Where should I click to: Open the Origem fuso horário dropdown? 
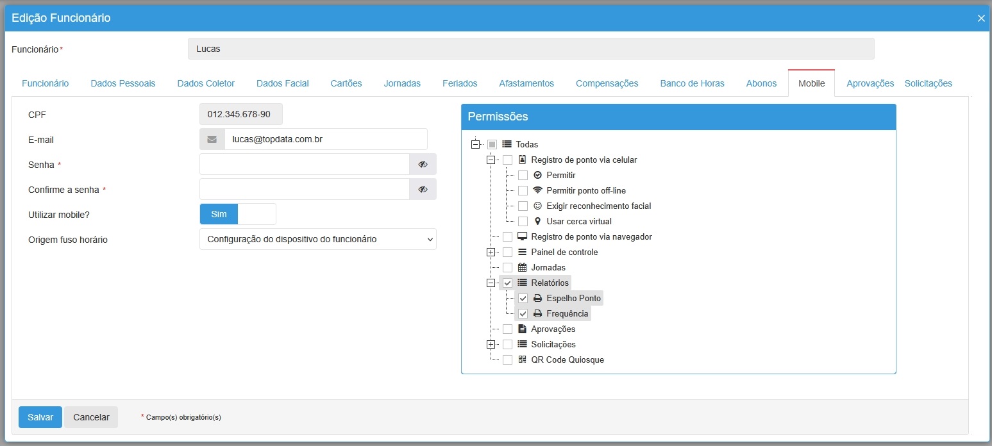click(317, 239)
